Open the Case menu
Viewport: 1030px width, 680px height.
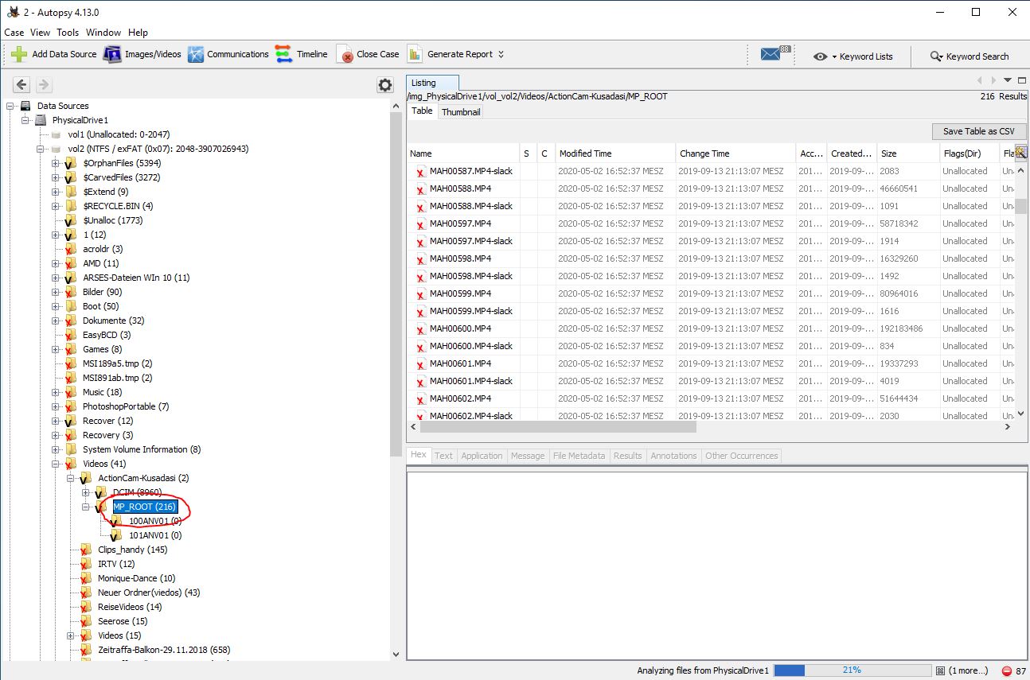(x=14, y=33)
